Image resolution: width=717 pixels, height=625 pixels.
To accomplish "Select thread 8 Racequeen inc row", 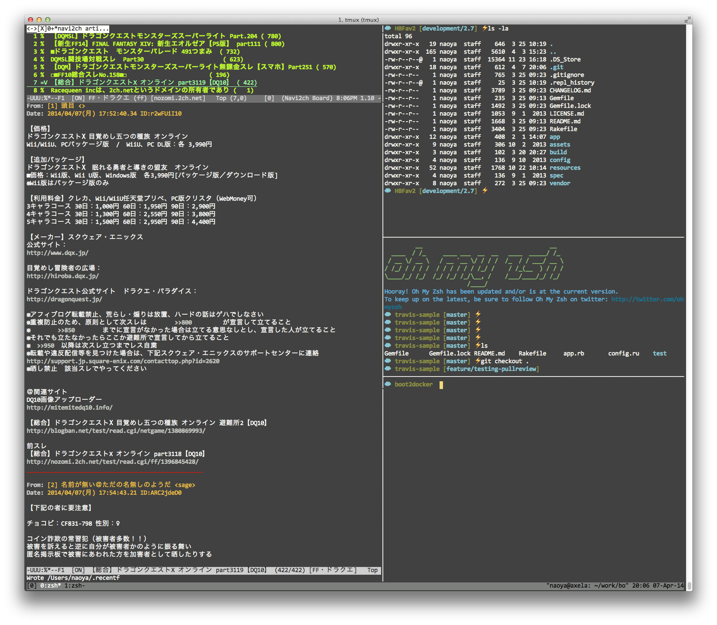I will tap(144, 90).
